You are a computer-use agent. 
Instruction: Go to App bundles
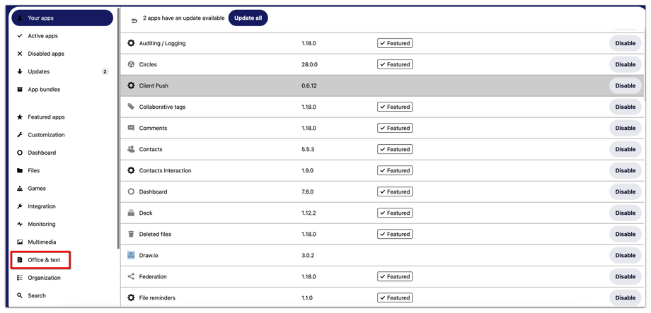(44, 90)
